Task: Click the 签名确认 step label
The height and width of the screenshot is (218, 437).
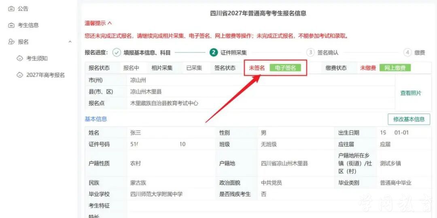Action: [328, 52]
